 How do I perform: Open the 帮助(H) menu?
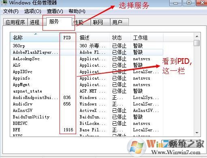pos(77,11)
